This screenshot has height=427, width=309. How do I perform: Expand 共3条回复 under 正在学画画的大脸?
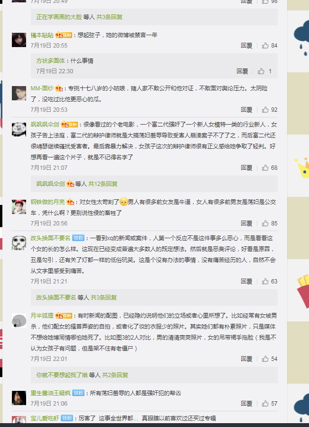coord(110,17)
